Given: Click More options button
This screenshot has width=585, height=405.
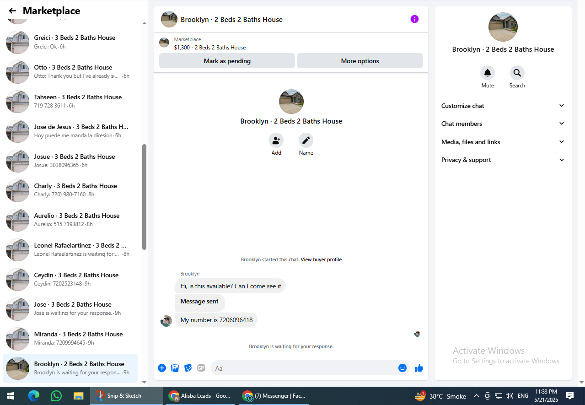Looking at the screenshot, I should [360, 61].
